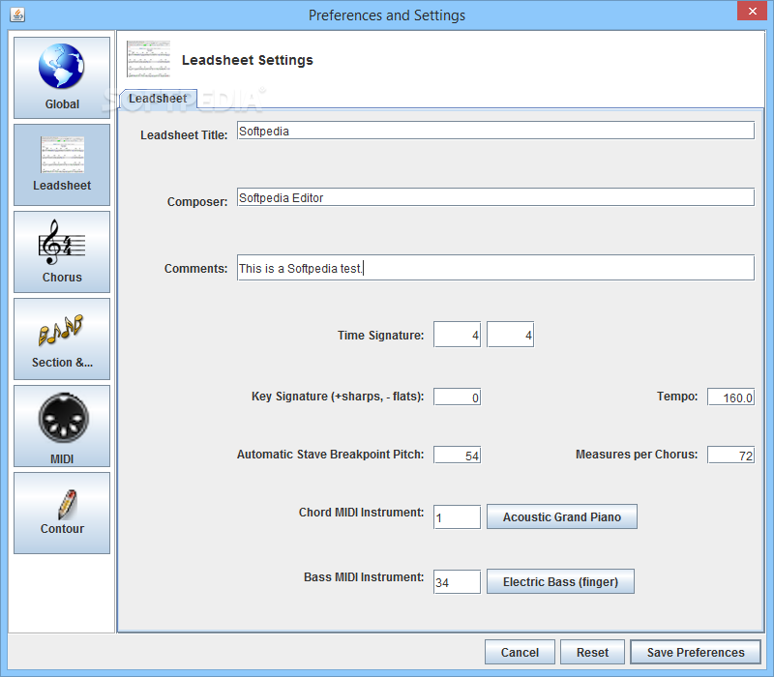Click the Leadsheet Settings header thumbnail
This screenshot has height=677, width=774.
tap(149, 59)
